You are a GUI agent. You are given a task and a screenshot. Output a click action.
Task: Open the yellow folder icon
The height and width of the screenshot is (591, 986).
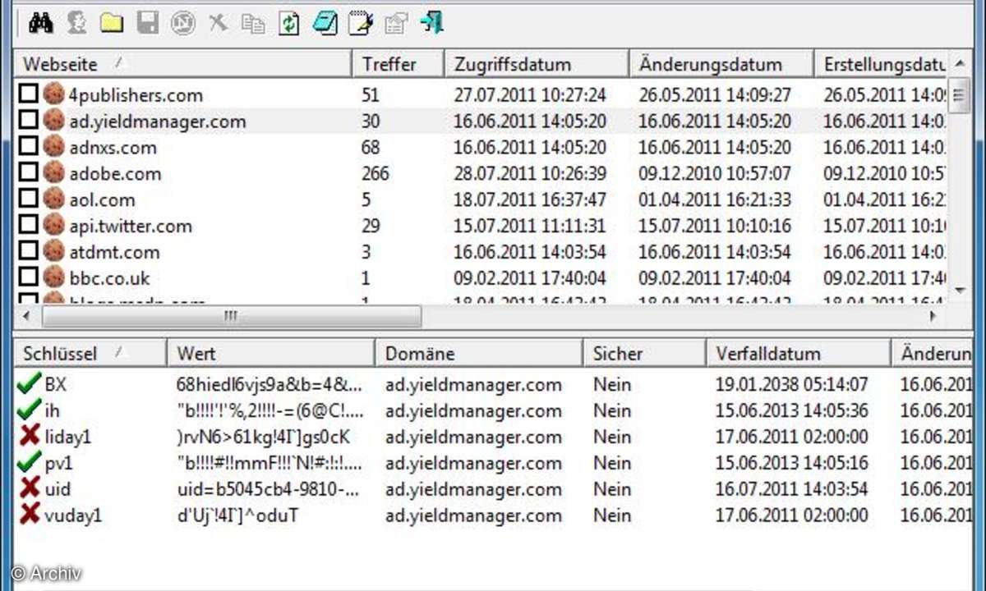112,24
